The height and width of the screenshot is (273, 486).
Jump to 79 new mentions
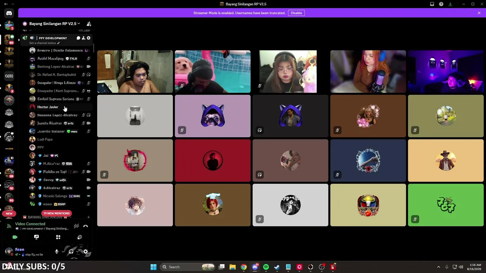point(57,213)
